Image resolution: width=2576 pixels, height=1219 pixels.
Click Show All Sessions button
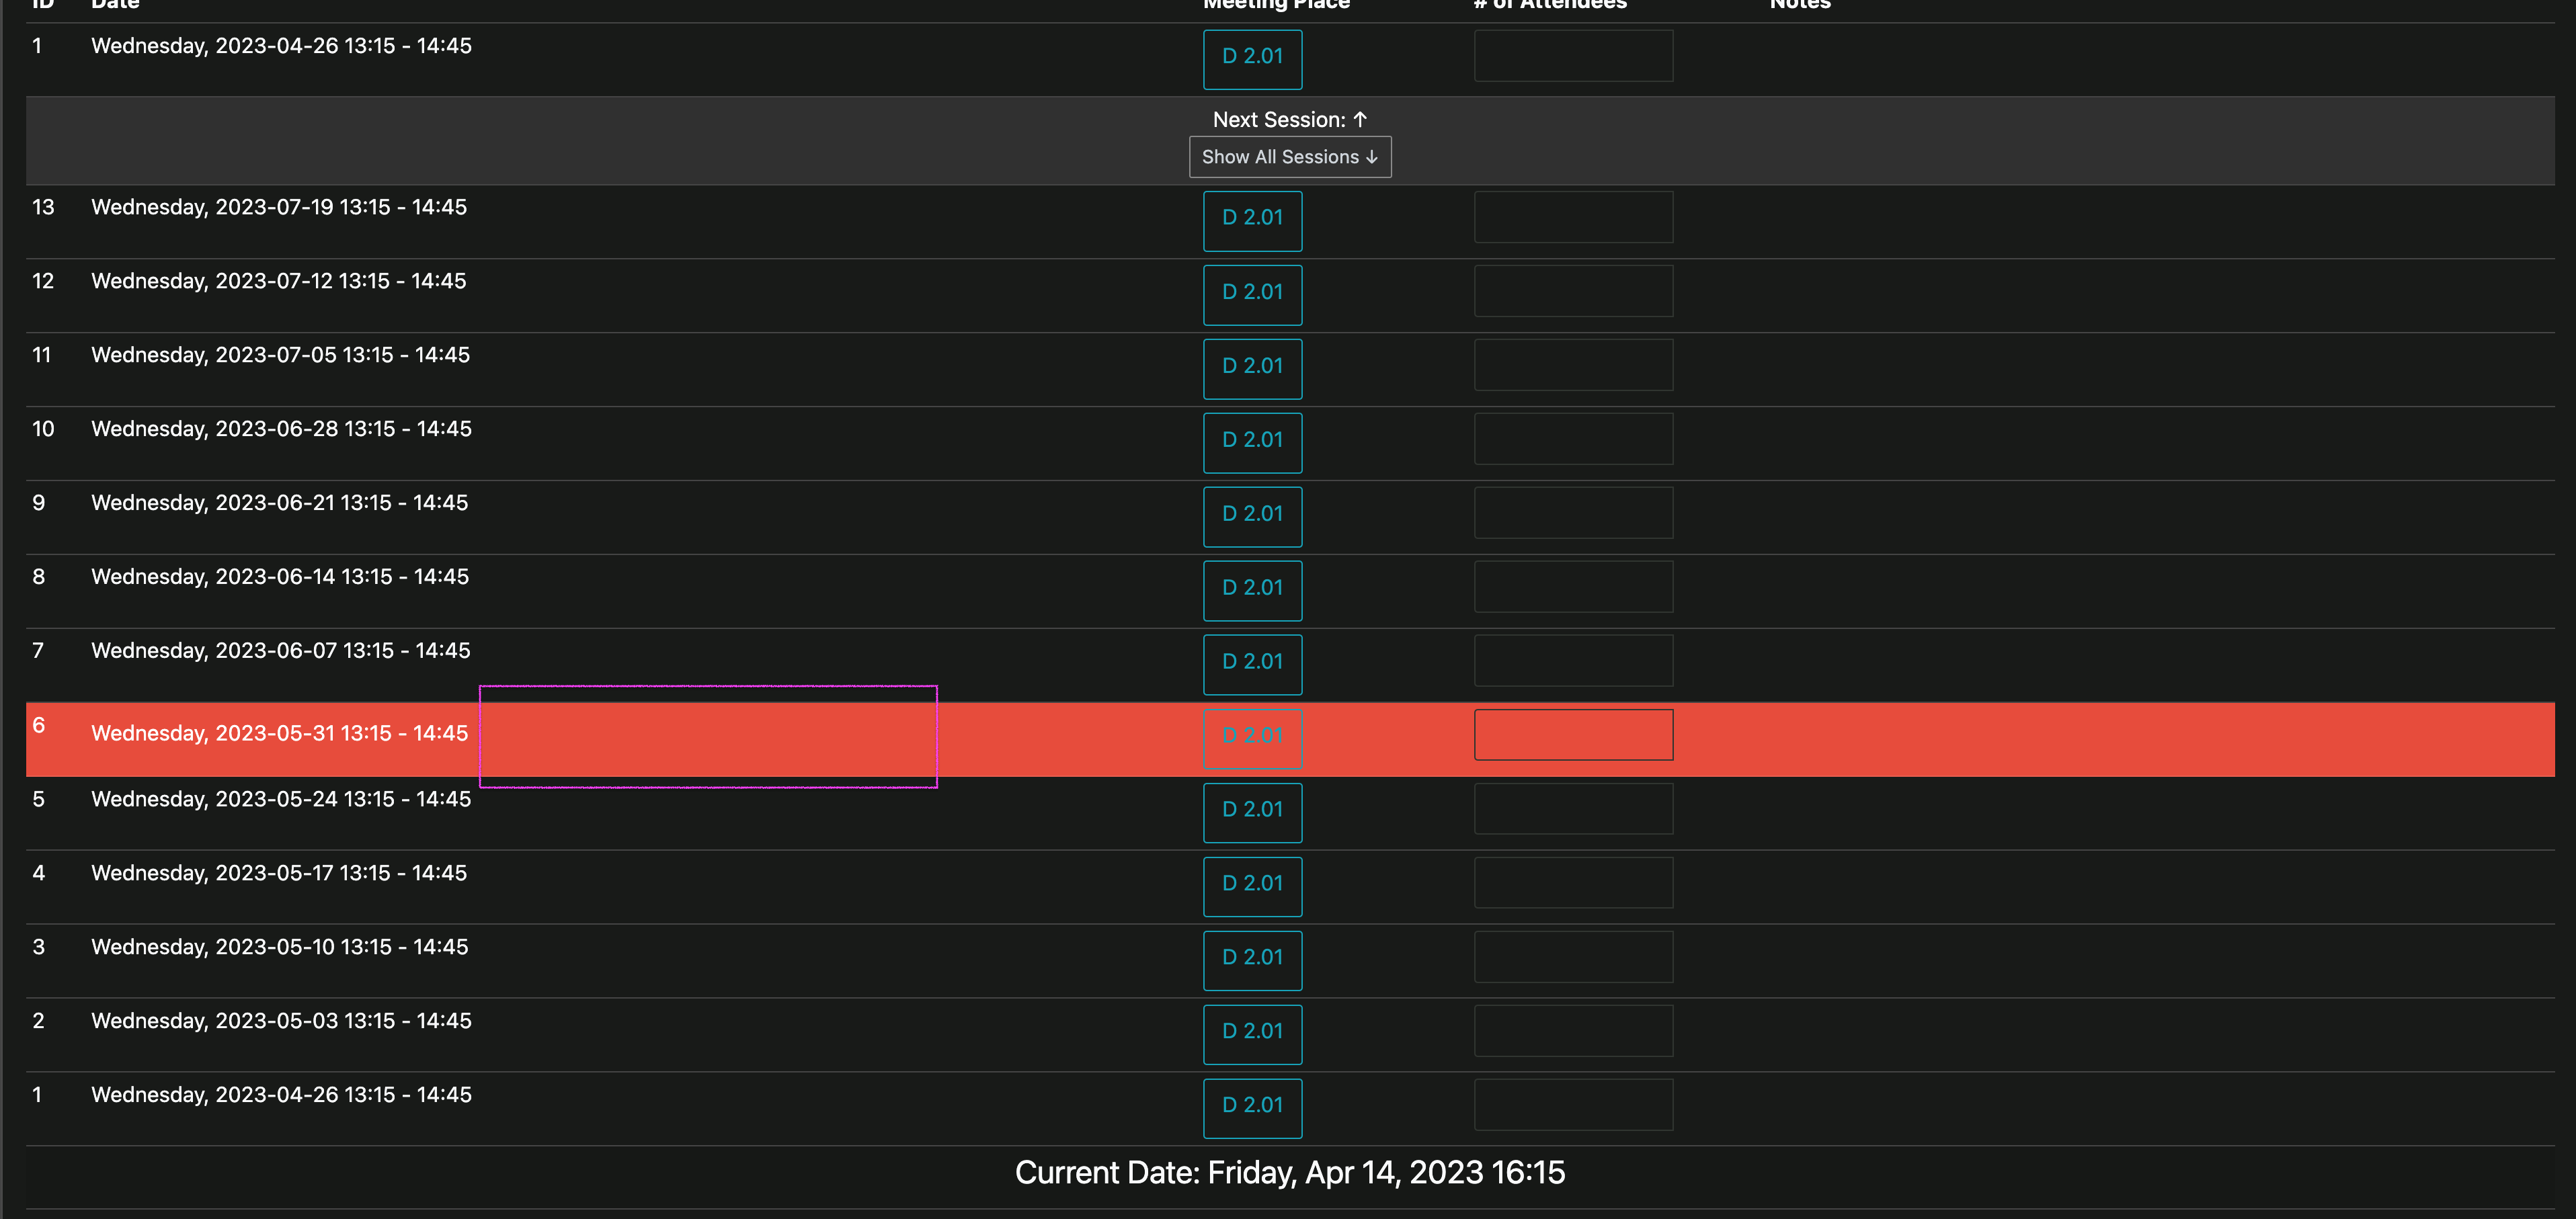pyautogui.click(x=1289, y=157)
